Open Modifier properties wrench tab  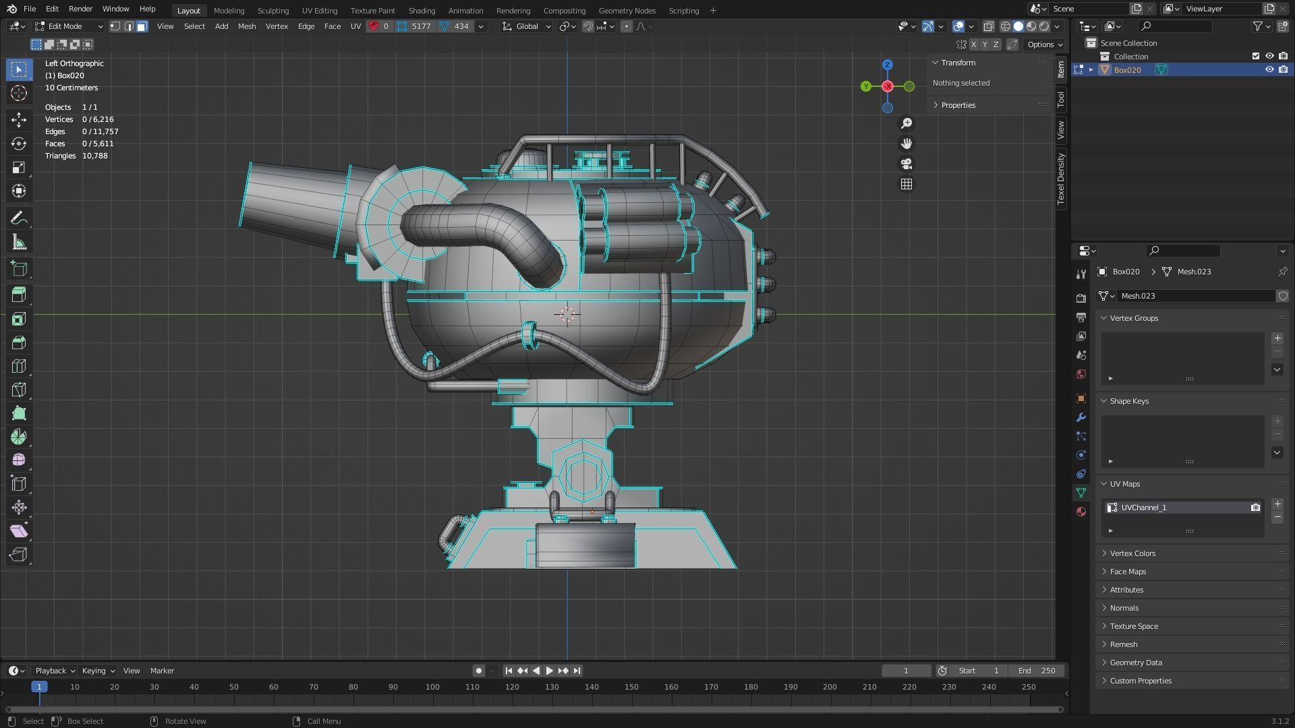tap(1081, 417)
